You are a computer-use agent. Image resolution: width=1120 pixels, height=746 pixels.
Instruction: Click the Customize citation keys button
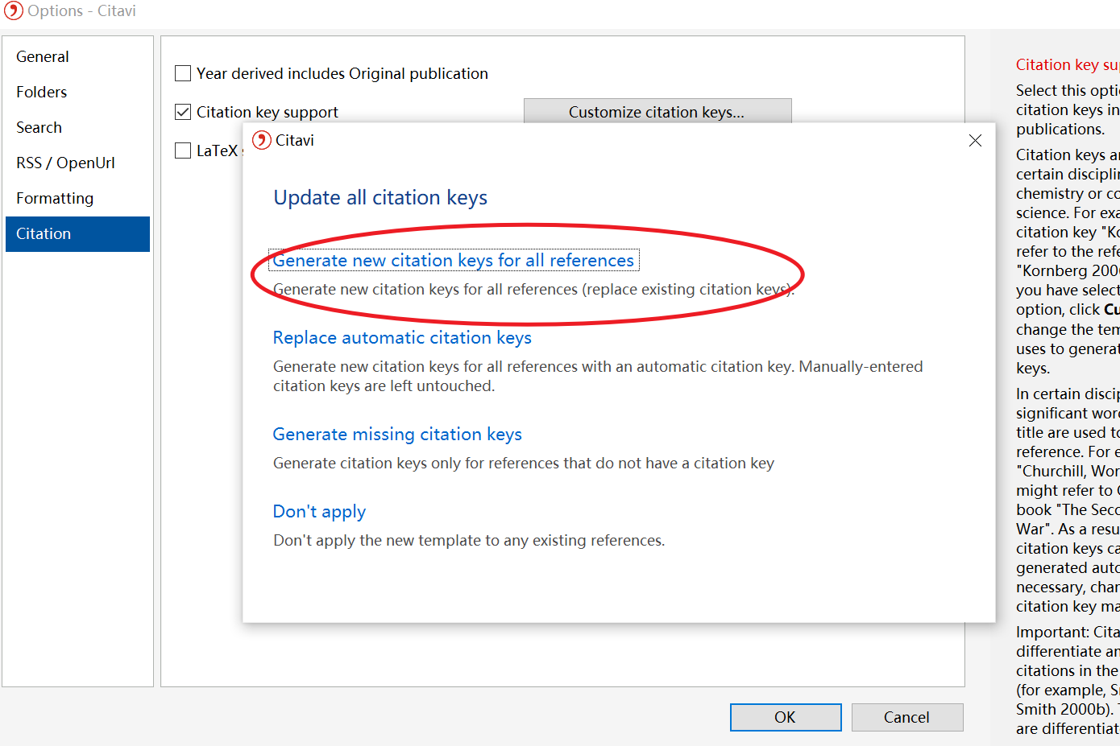point(657,112)
